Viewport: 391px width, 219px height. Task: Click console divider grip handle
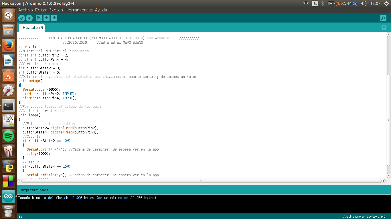(x=204, y=184)
